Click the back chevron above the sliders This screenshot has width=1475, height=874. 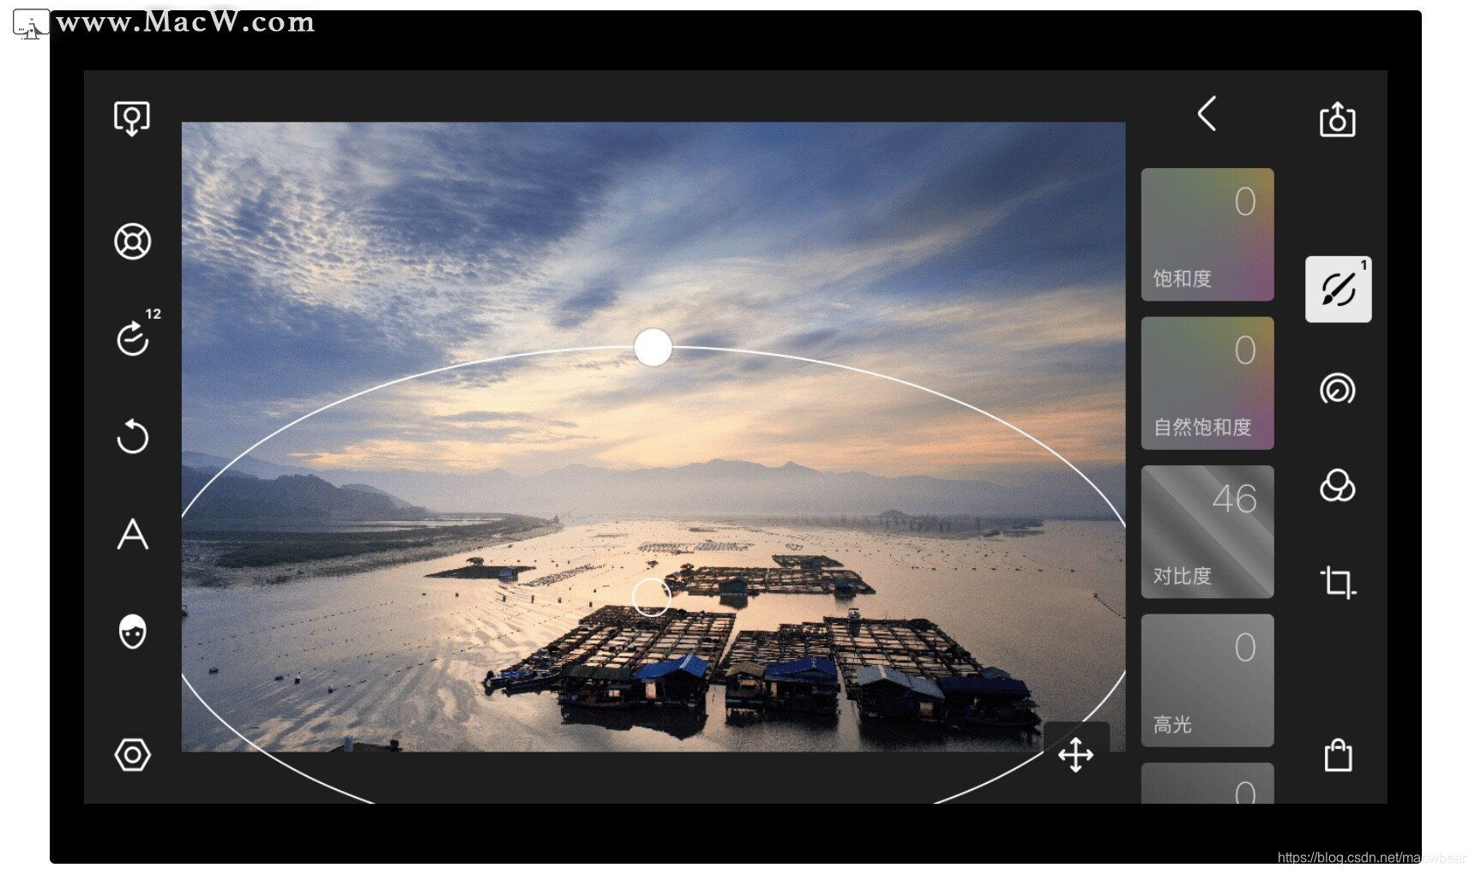pos(1207,113)
